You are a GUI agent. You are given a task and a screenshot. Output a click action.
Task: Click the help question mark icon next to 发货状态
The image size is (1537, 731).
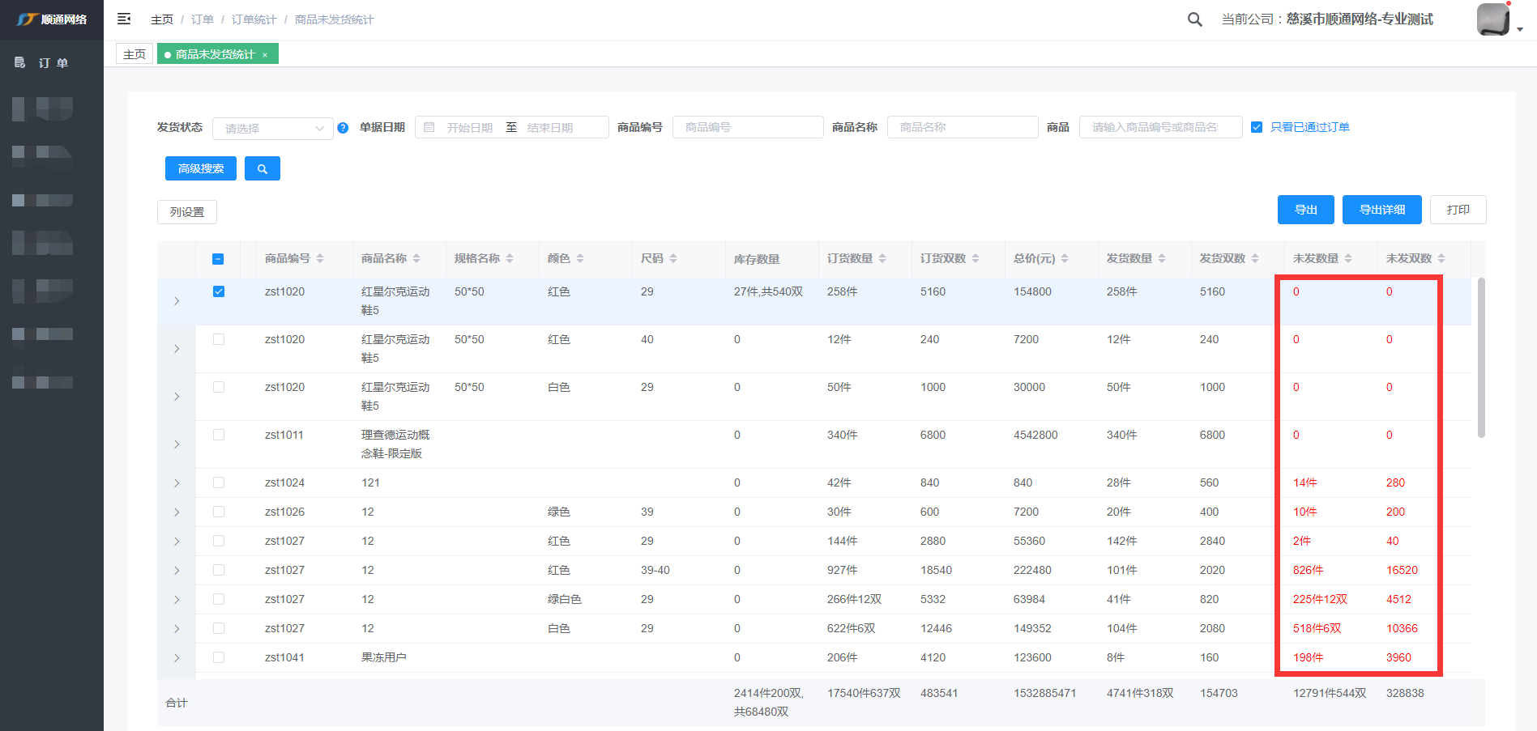343,128
